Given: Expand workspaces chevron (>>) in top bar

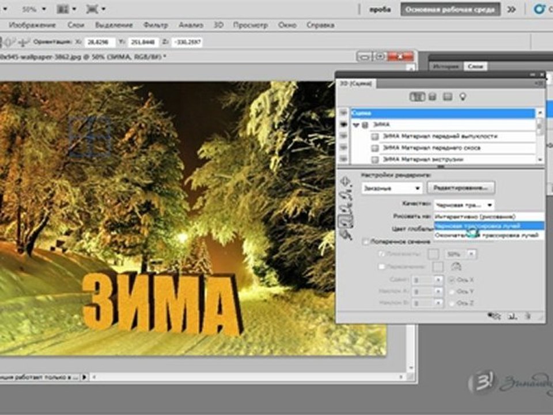Looking at the screenshot, I should pos(512,10).
